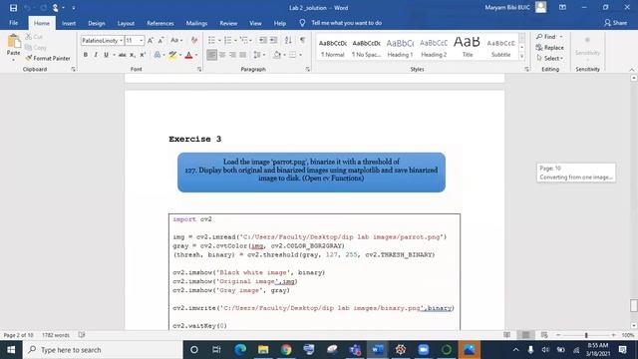This screenshot has width=638, height=359.
Task: Apply the Normal style
Action: click(x=332, y=48)
